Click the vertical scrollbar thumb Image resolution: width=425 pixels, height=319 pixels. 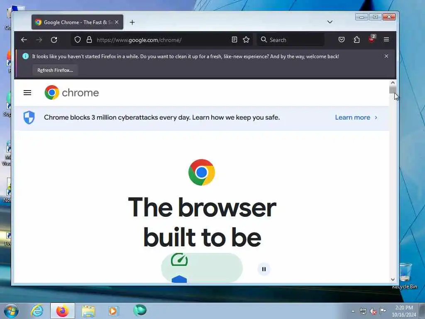(x=393, y=90)
